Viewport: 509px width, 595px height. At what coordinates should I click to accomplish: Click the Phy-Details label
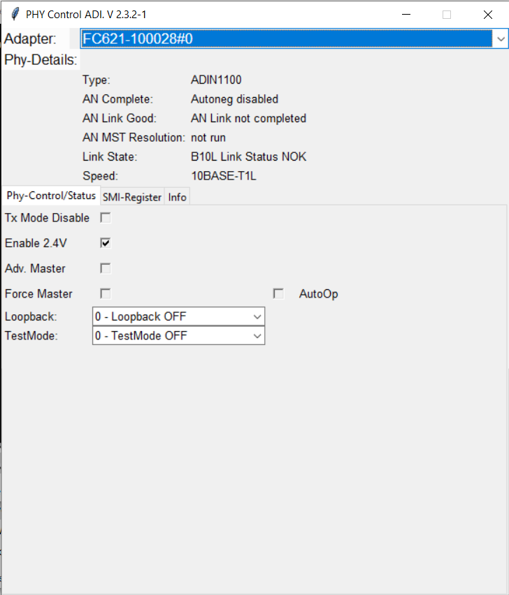click(x=41, y=60)
